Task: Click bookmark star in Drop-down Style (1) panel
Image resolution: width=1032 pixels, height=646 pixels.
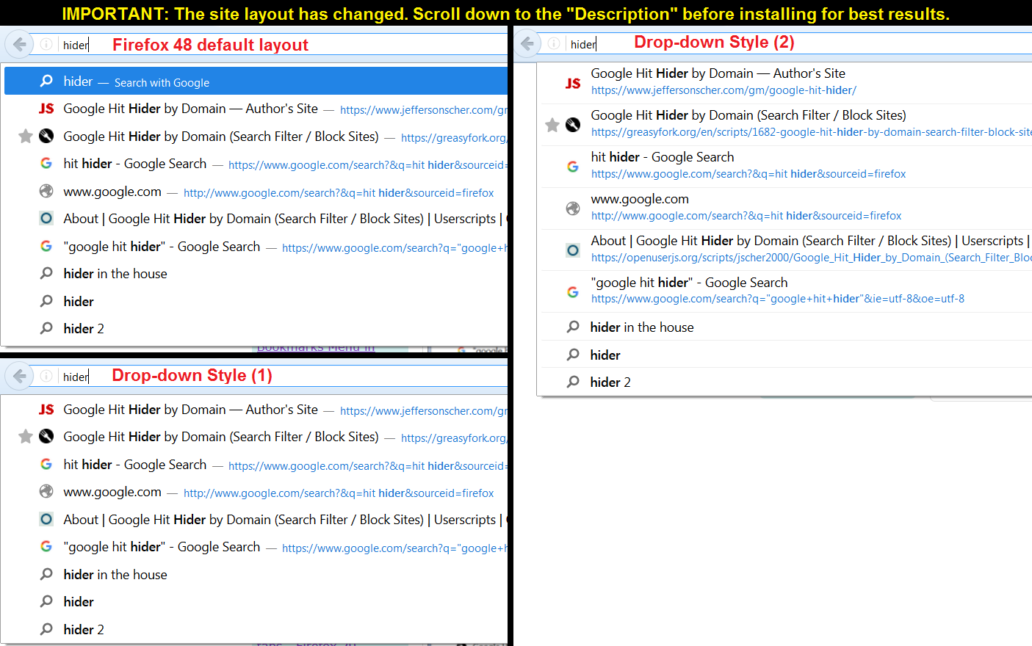Action: (25, 437)
